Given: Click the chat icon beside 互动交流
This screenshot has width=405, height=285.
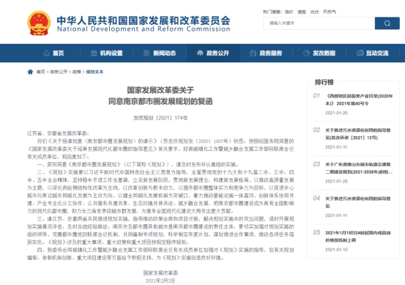Looking at the screenshot, I should click(x=360, y=53).
